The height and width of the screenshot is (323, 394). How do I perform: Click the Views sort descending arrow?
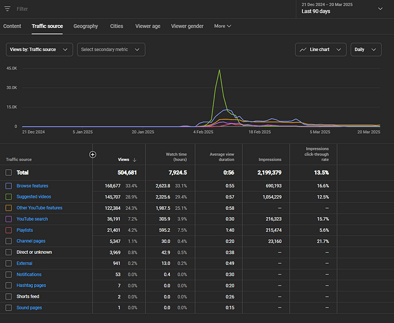tap(134, 159)
